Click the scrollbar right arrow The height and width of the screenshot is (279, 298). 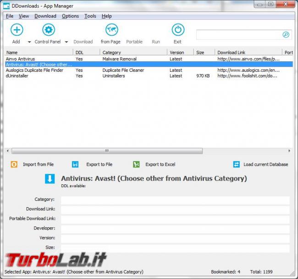pos(289,151)
